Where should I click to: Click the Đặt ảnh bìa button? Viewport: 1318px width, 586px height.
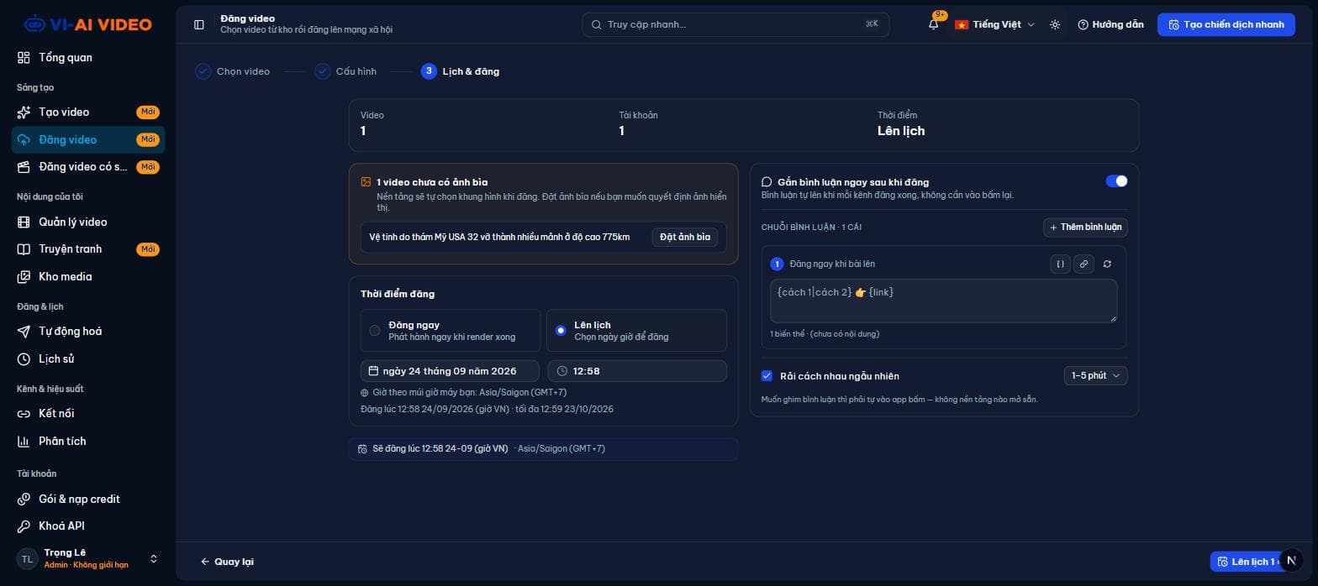685,237
